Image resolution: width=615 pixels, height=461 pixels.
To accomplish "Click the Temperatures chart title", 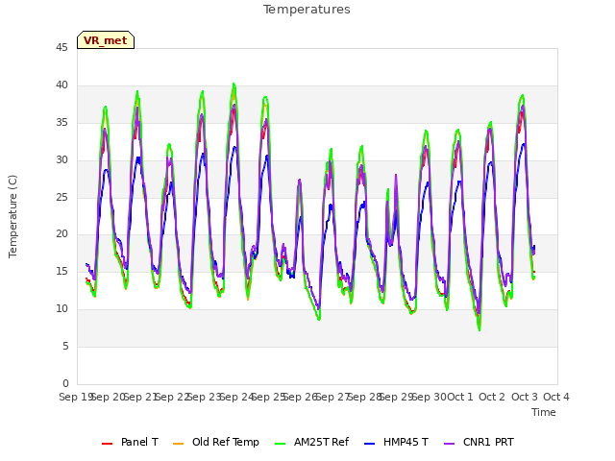I will pyautogui.click(x=307, y=10).
